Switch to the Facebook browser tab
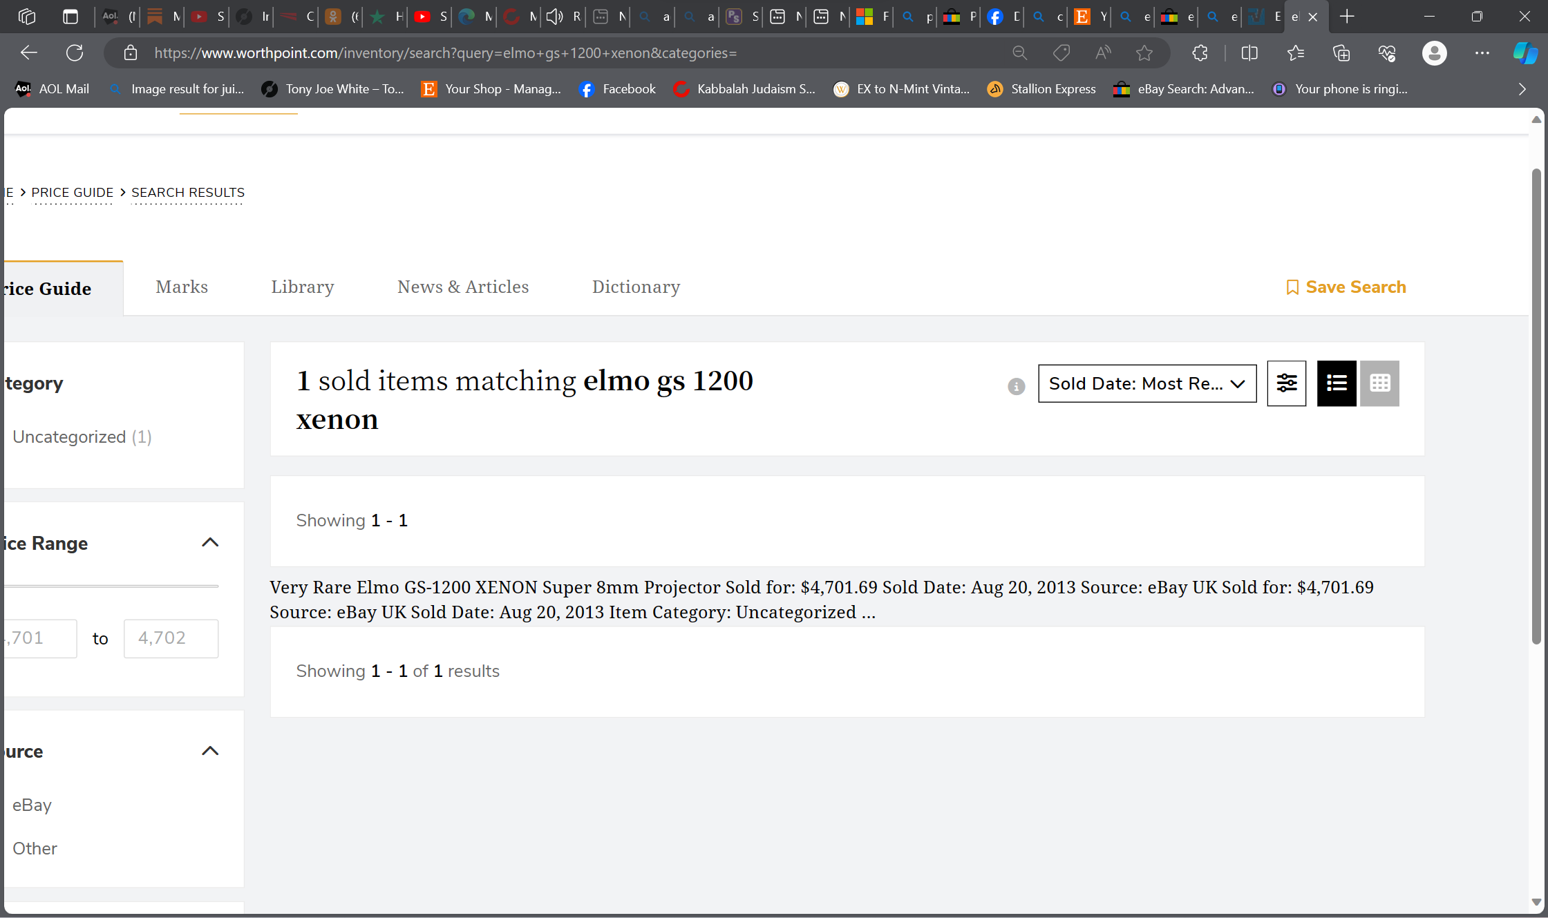 click(x=1003, y=17)
